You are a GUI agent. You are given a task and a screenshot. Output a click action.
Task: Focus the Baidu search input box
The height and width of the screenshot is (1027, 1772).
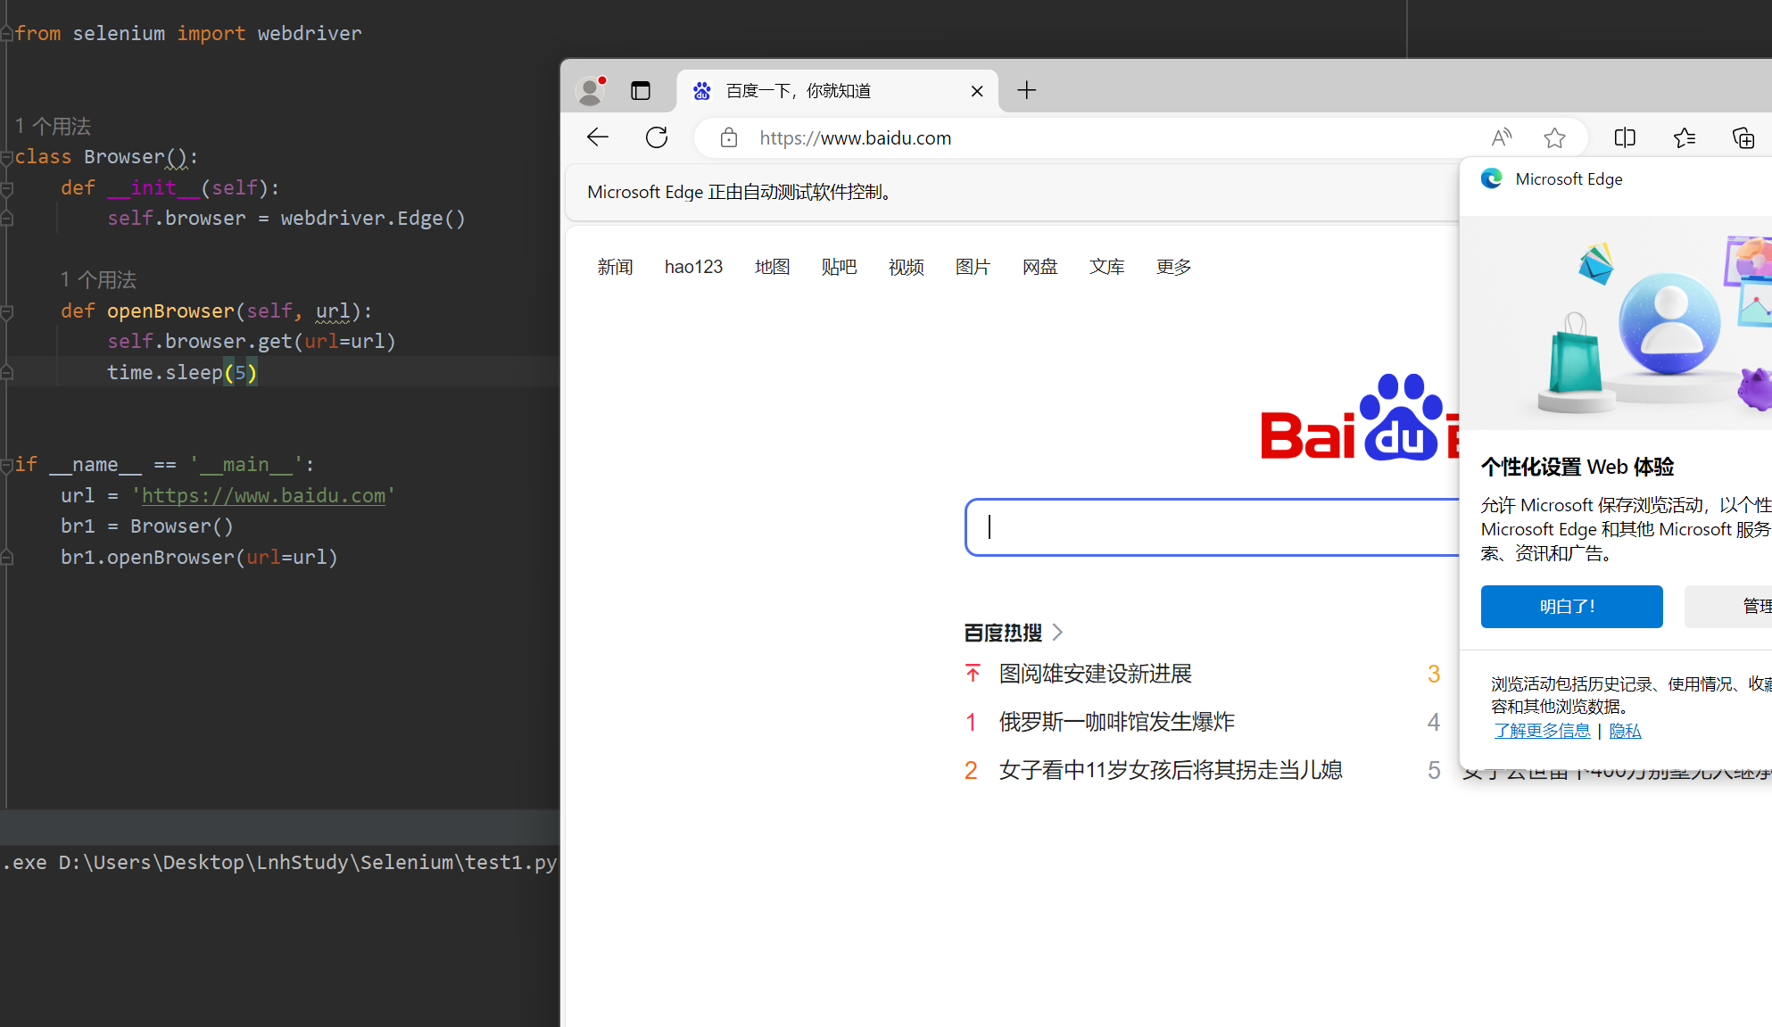1213,527
